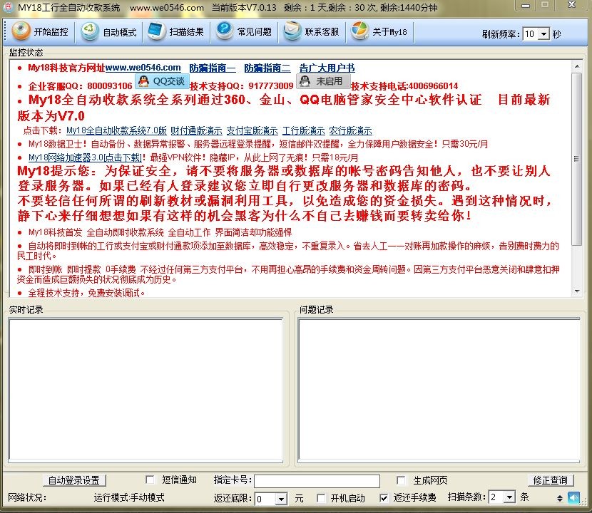This screenshot has height=513, width=592.
Task: Contact support via 联系客服 toolbar icon
Action: click(312, 31)
